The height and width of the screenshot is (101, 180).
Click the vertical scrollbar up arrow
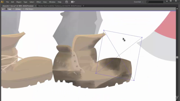pos(177,9)
